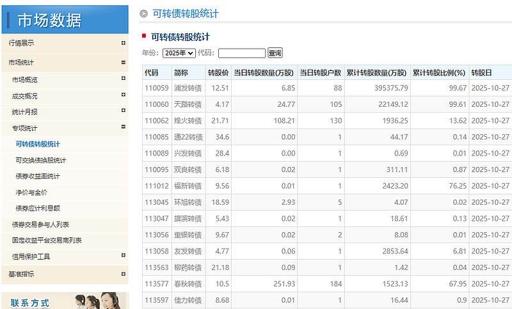Click the 基准指标 menu label
Screen dimensions: 512x309
point(21,274)
